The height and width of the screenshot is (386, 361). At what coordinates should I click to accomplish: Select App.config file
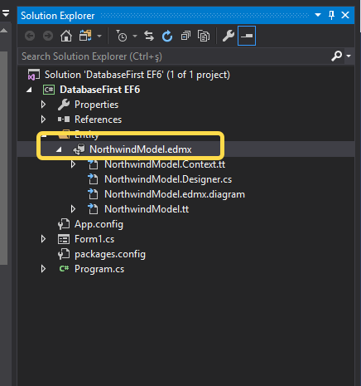tap(99, 224)
